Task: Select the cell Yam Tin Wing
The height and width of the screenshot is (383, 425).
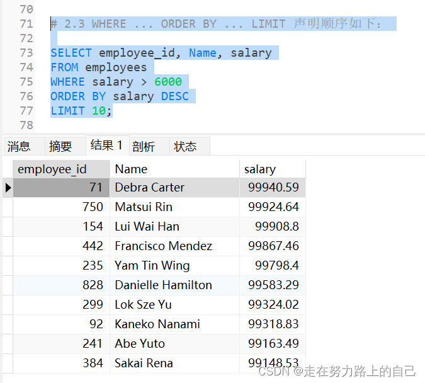Action: click(x=174, y=266)
